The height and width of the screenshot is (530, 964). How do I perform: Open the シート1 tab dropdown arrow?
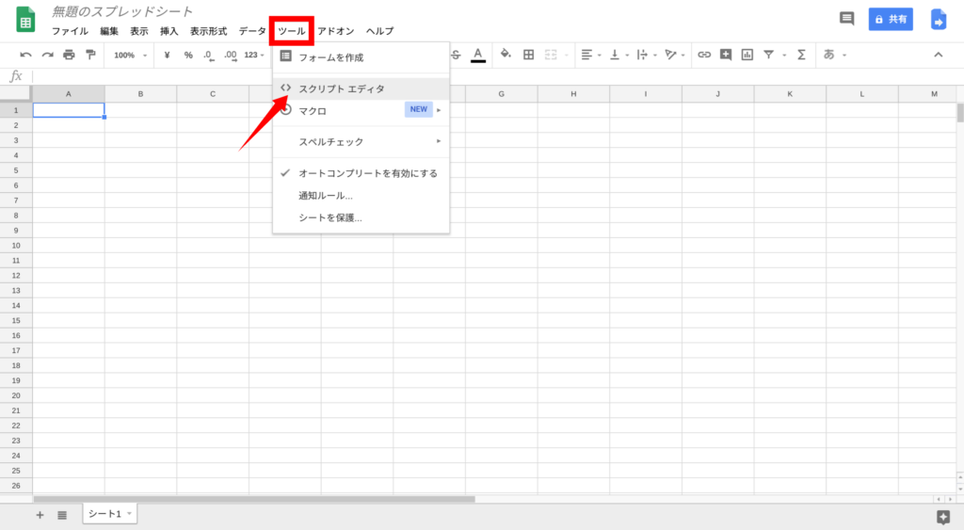129,513
